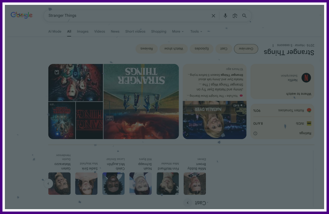The width and height of the screenshot is (329, 214).
Task: Open Caleb McLaughlin's cast photo
Action: (x=113, y=184)
